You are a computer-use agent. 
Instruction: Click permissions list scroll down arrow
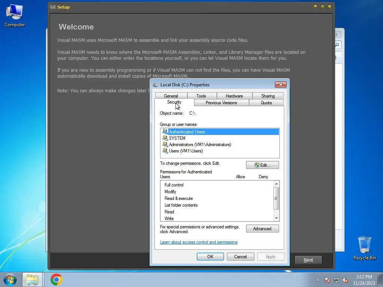coord(276,218)
